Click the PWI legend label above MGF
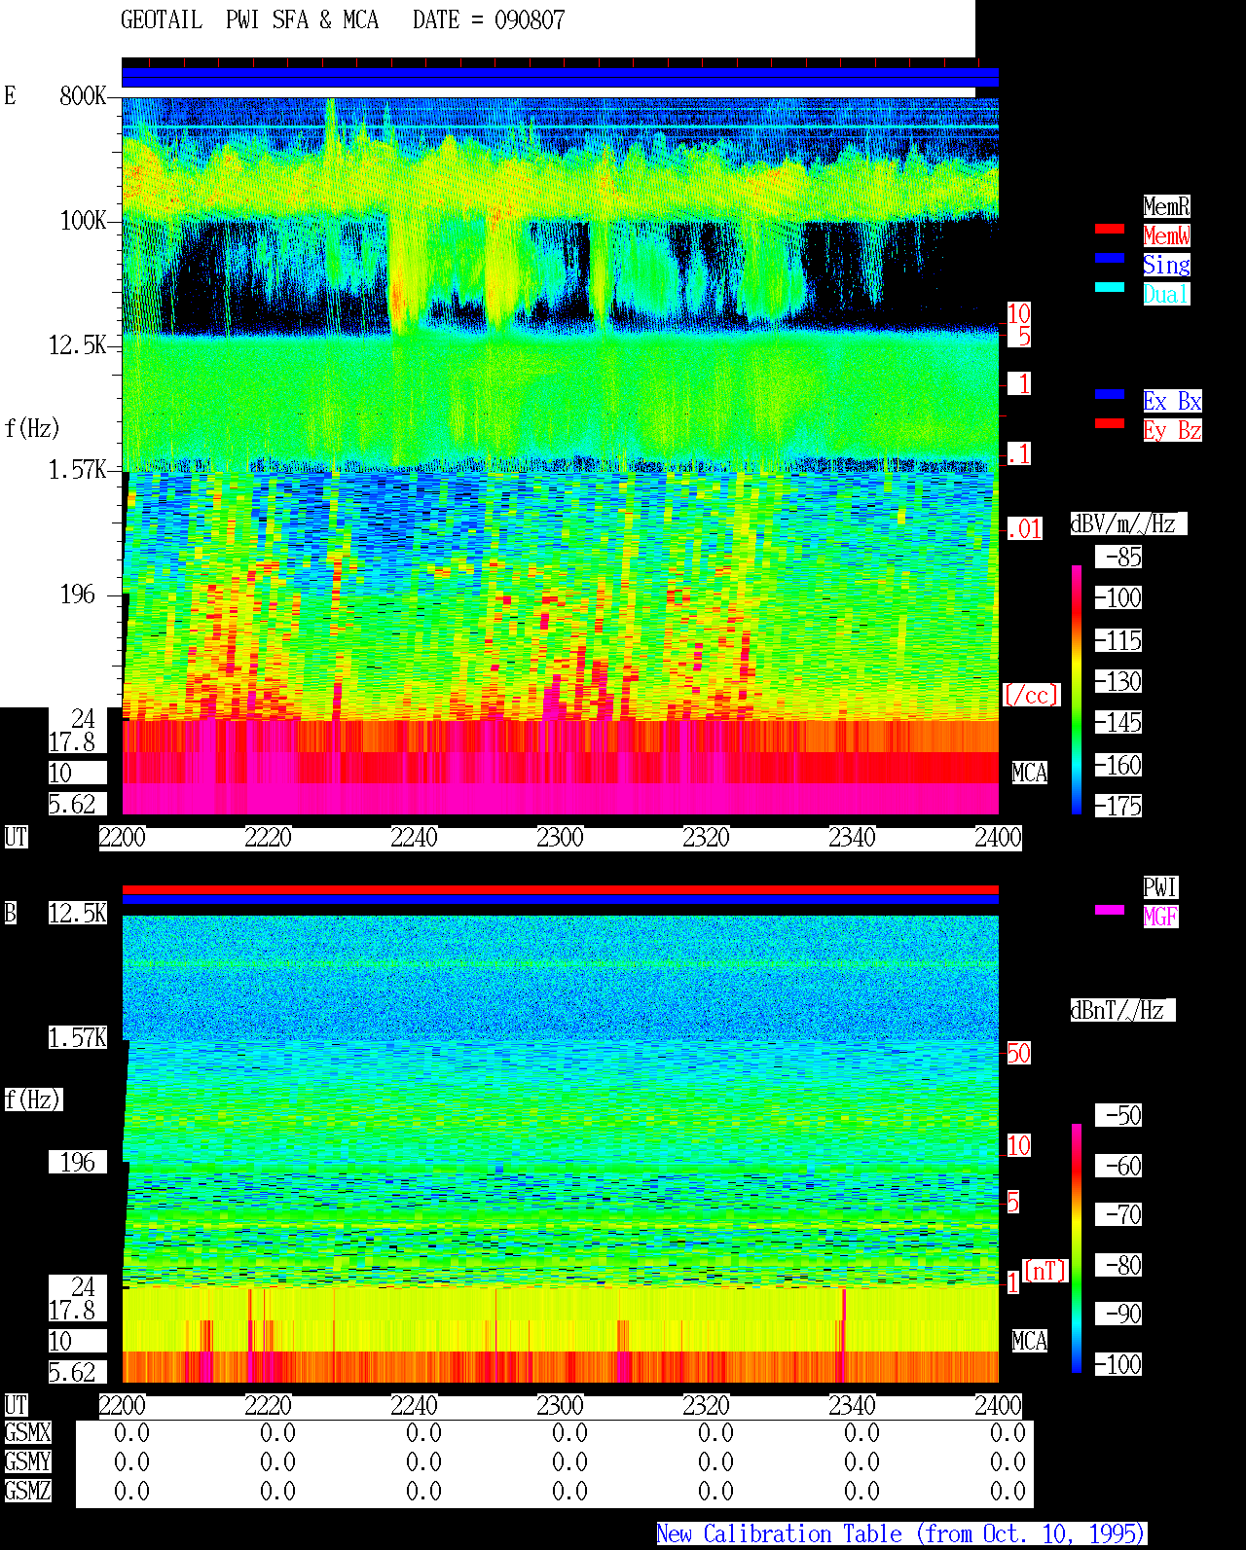 point(1160,887)
